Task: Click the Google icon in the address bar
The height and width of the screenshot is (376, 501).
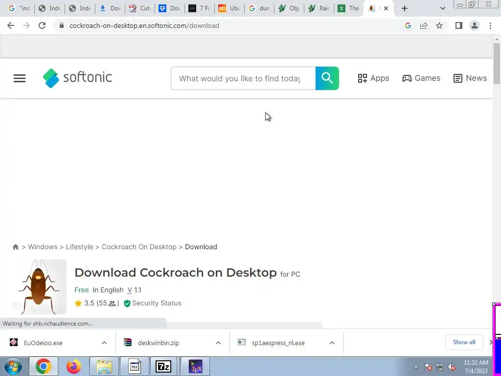Action: 408,25
